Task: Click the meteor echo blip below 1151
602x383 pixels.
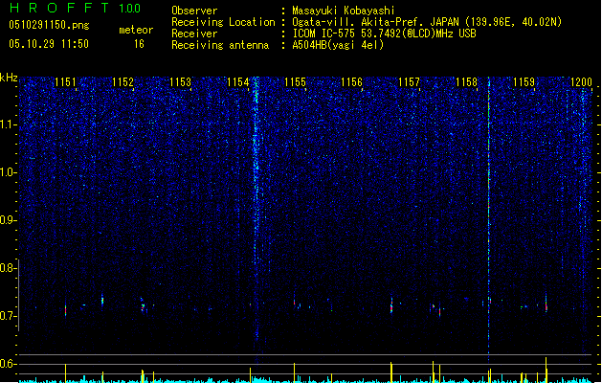Action: pyautogui.click(x=66, y=310)
